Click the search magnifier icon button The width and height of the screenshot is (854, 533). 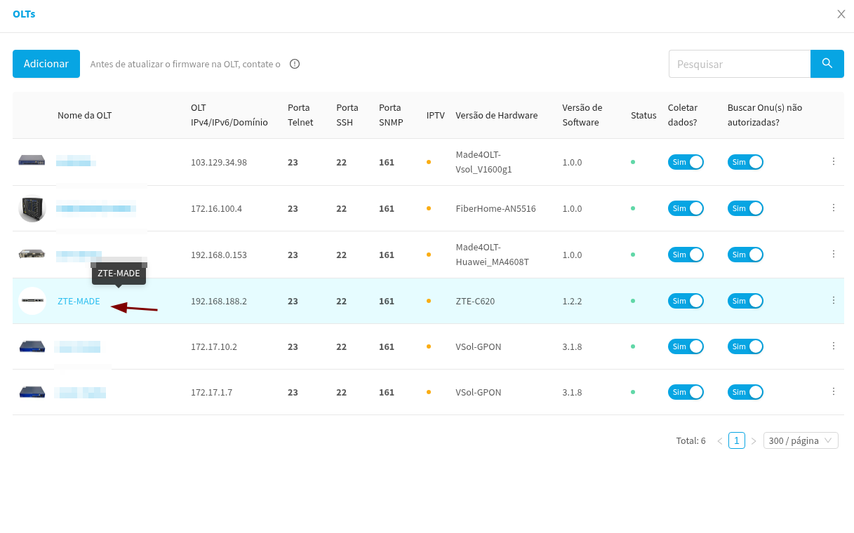pyautogui.click(x=827, y=64)
